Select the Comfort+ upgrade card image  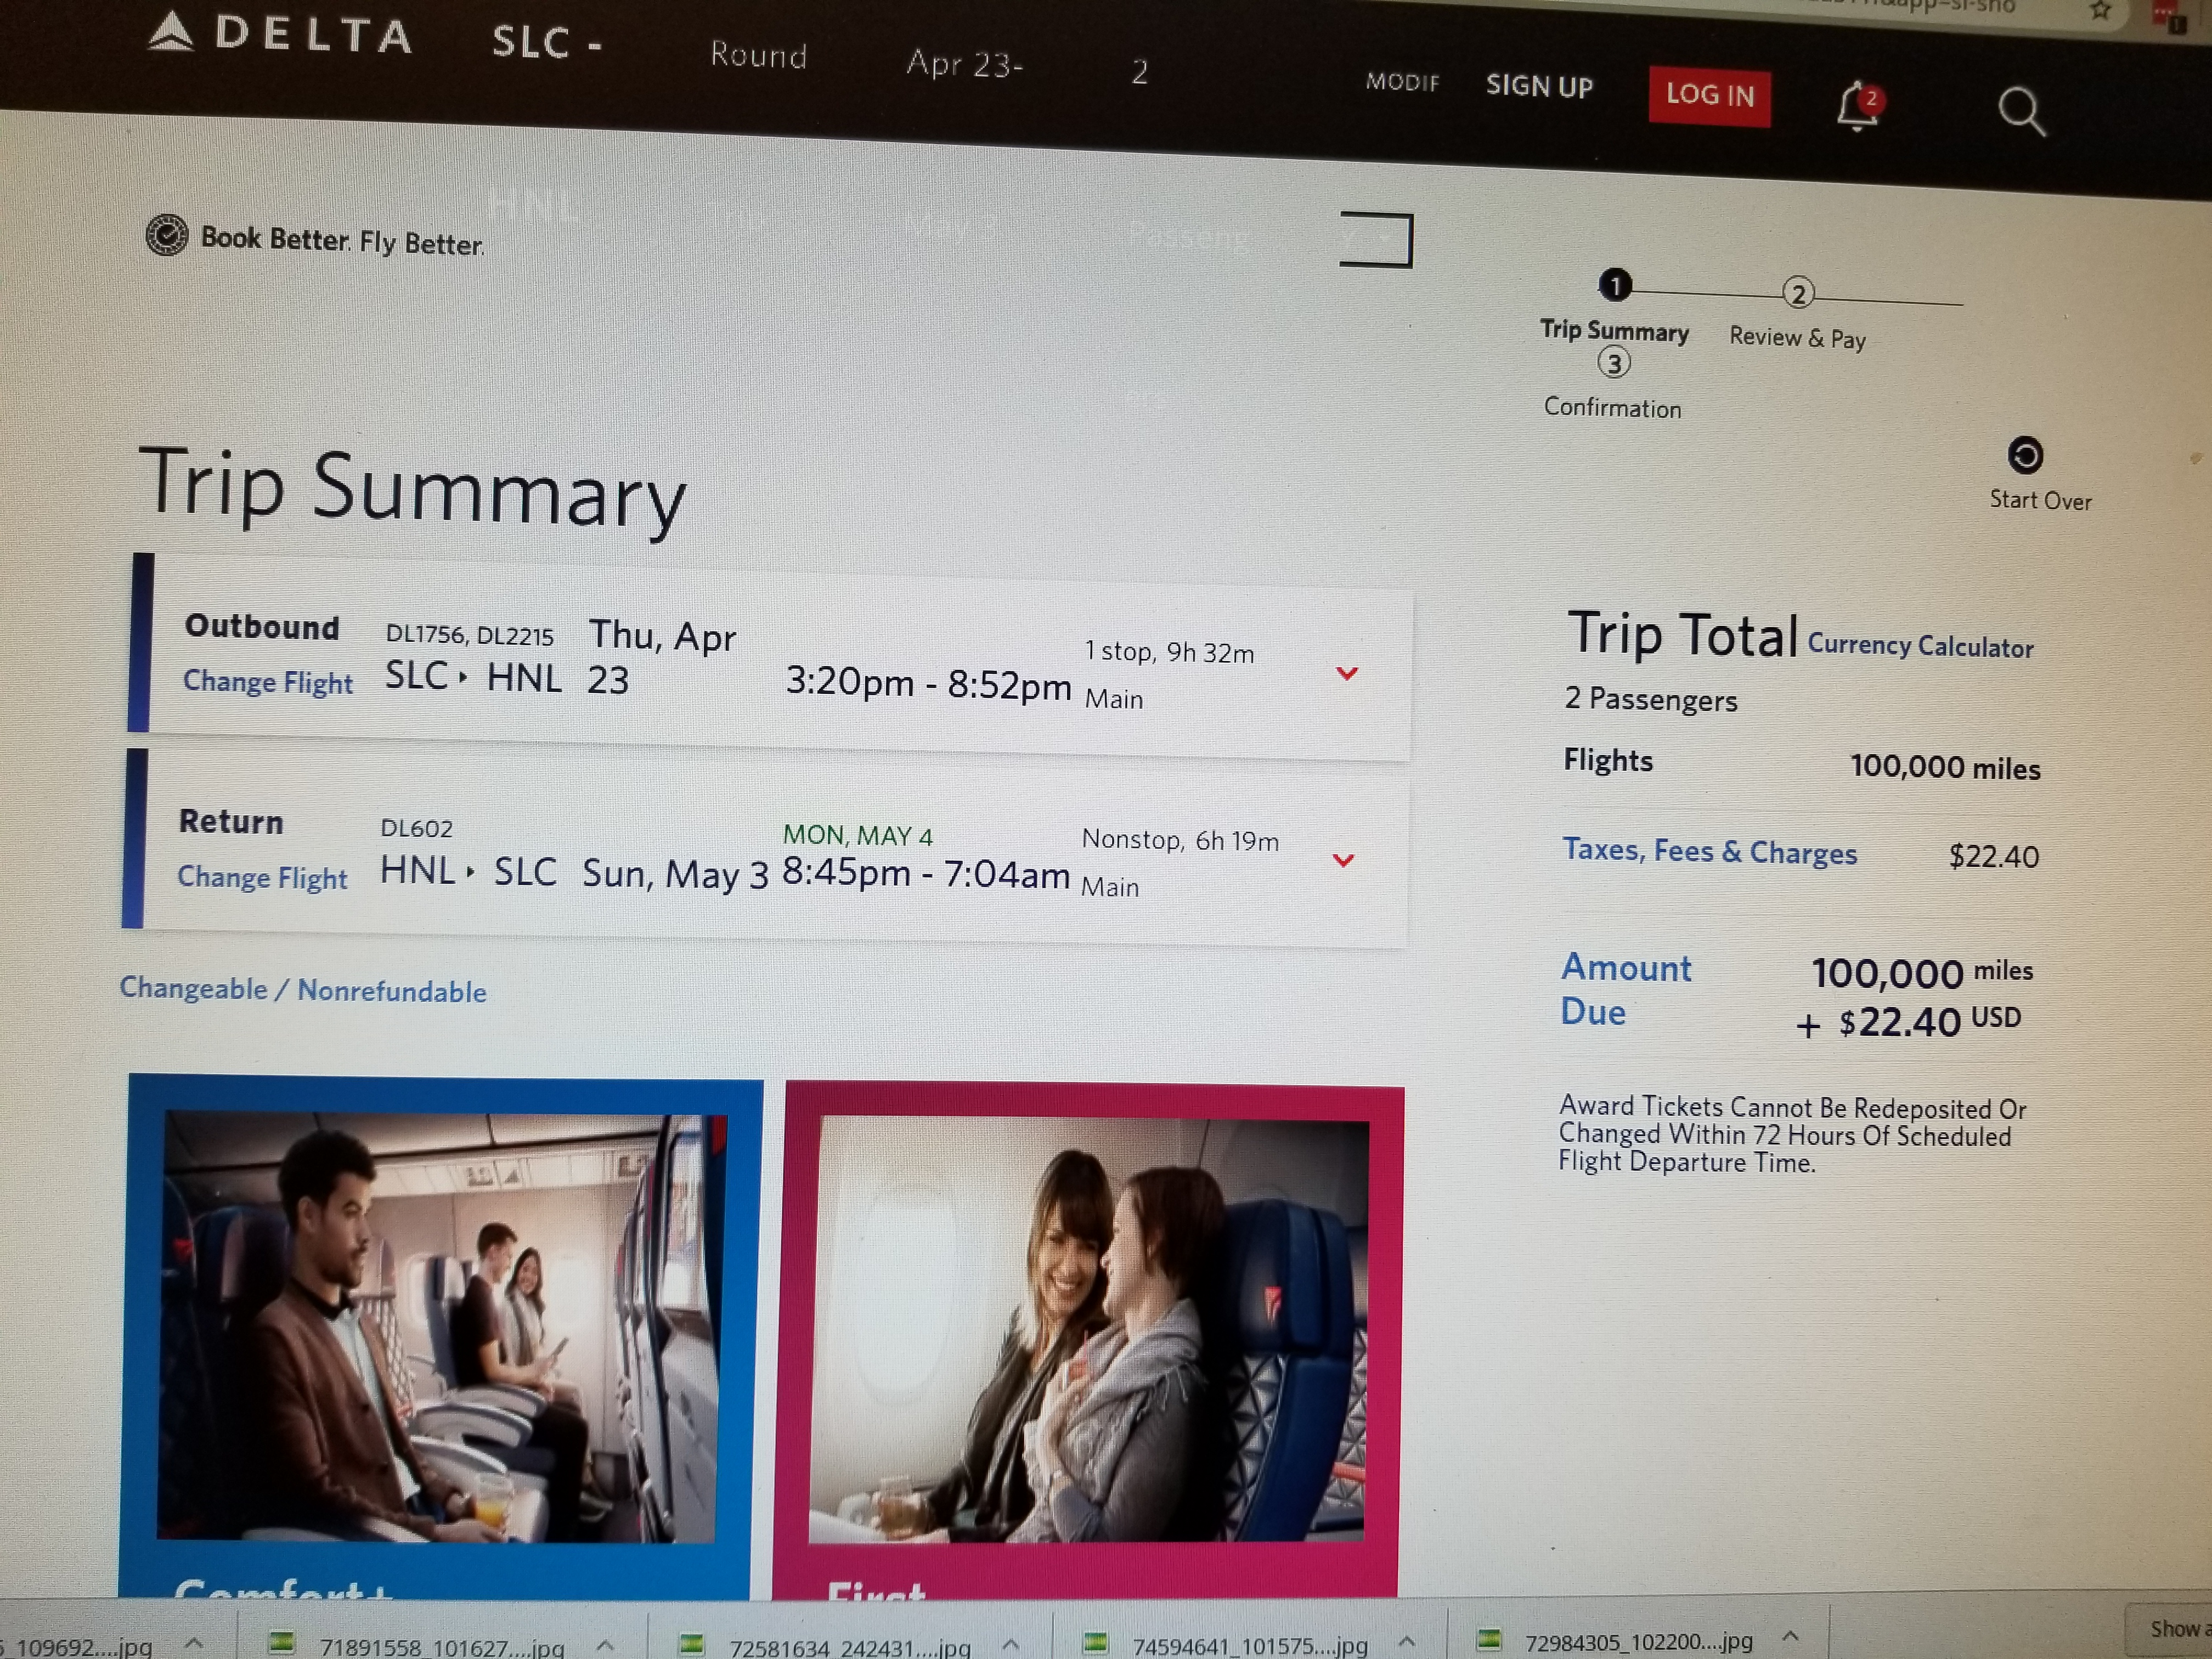tap(441, 1328)
